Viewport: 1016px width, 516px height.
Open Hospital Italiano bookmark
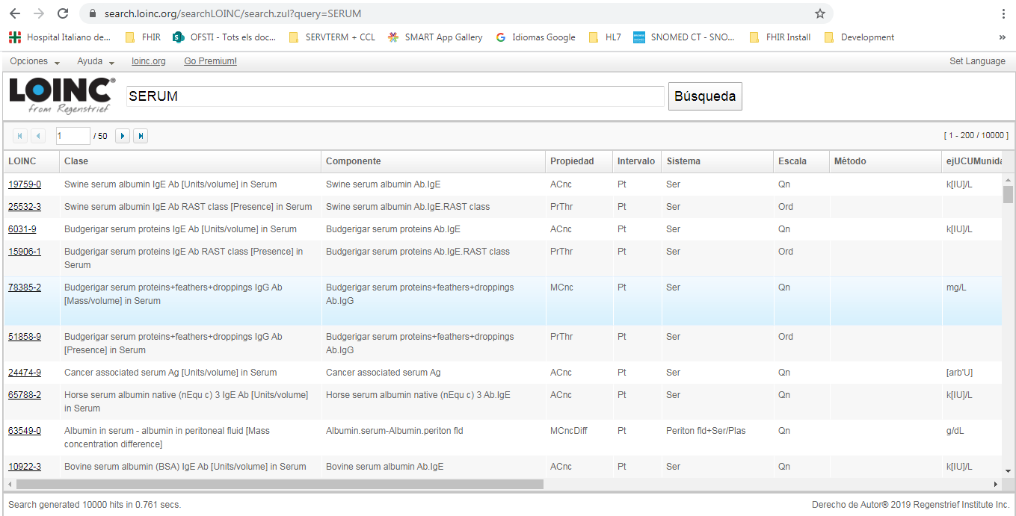pyautogui.click(x=60, y=37)
